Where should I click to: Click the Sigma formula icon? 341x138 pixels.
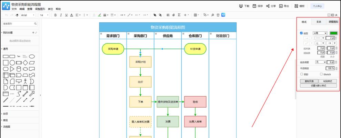pyautogui.click(x=179, y=15)
